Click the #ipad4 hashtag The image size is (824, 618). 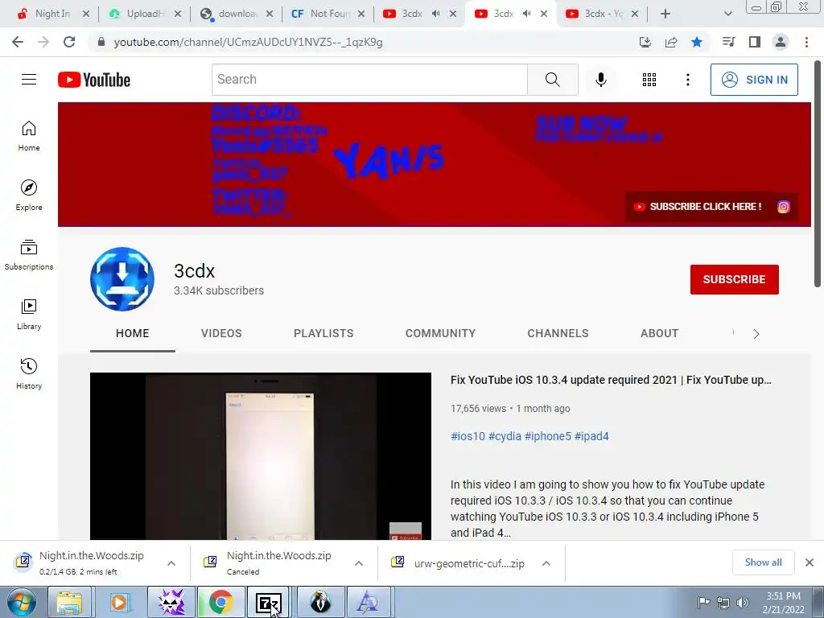[591, 436]
